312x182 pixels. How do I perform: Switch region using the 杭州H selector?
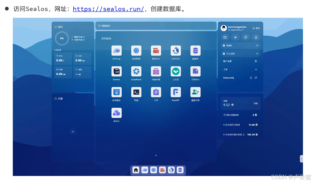click(240, 46)
